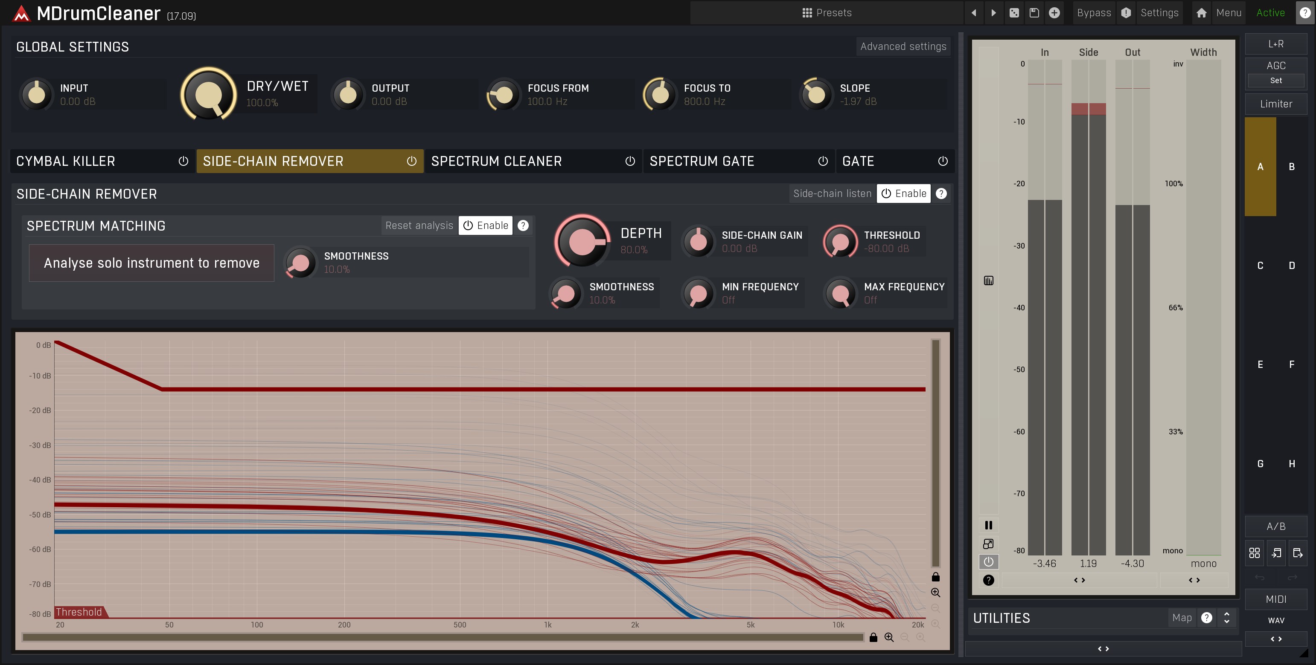
Task: Toggle the meters power button
Action: pyautogui.click(x=989, y=562)
